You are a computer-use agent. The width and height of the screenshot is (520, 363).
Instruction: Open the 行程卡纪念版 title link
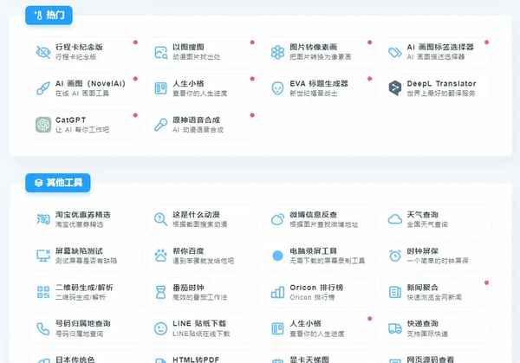(x=79, y=47)
